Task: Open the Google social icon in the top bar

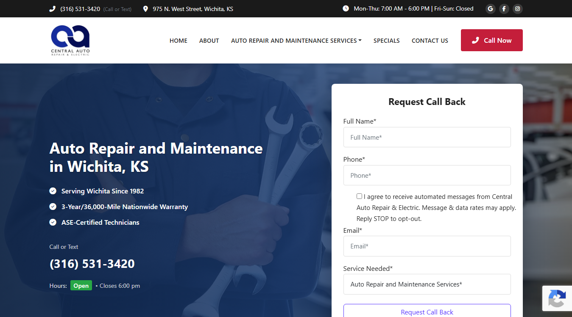Action: coord(491,8)
